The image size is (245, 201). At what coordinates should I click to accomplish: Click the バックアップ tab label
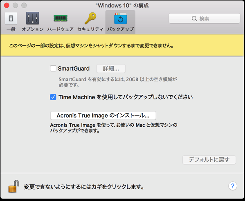click(120, 29)
